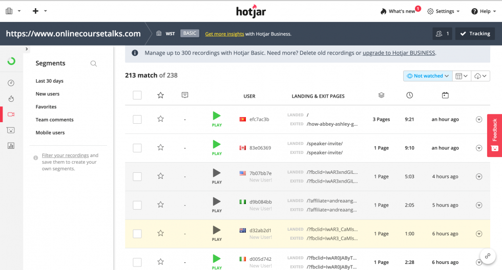The width and height of the screenshot is (502, 270).
Task: Sort by date calendar icon
Action: 445,95
